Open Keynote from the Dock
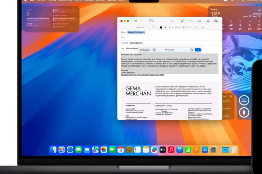 [x=180, y=150]
